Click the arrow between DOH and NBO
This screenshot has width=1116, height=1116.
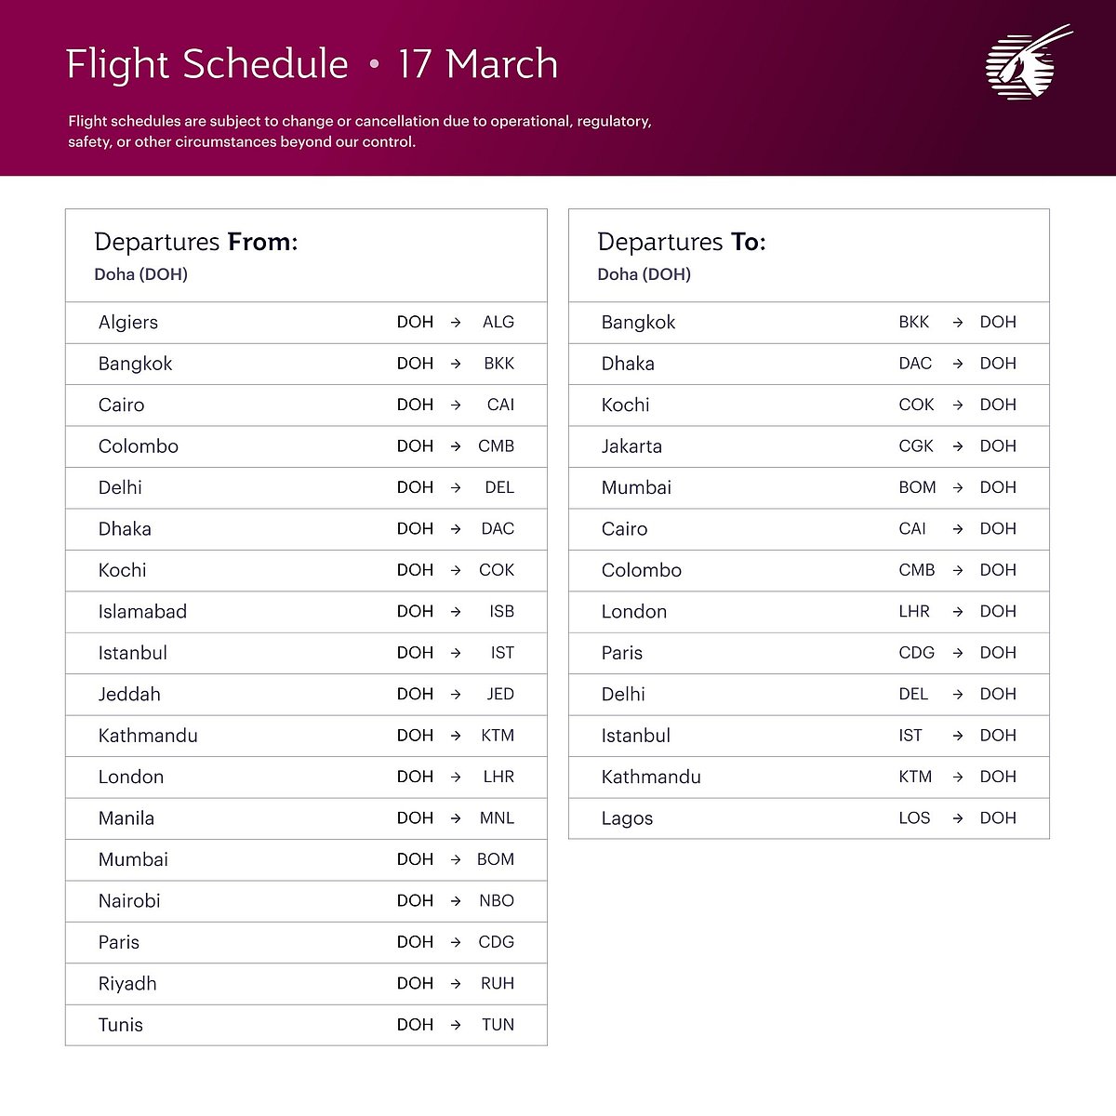coord(456,901)
